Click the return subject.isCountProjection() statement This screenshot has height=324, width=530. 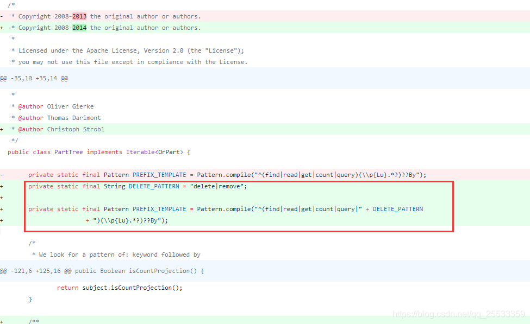119,288
